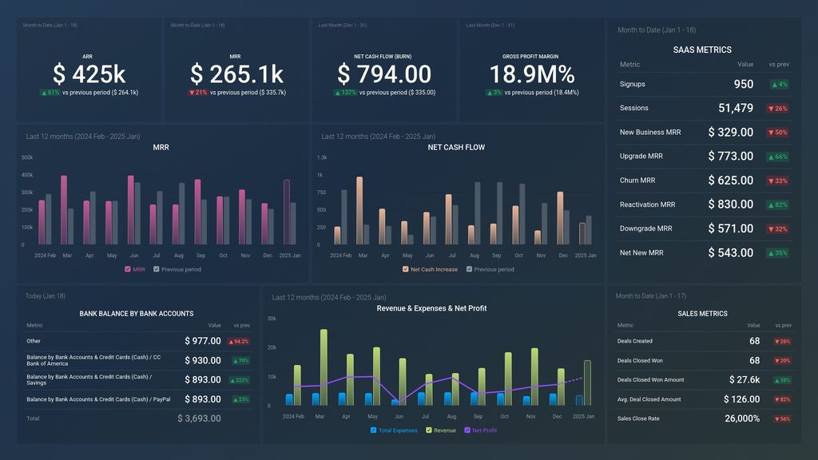
Task: Click the green 61% ARR change badge
Action: (50, 93)
